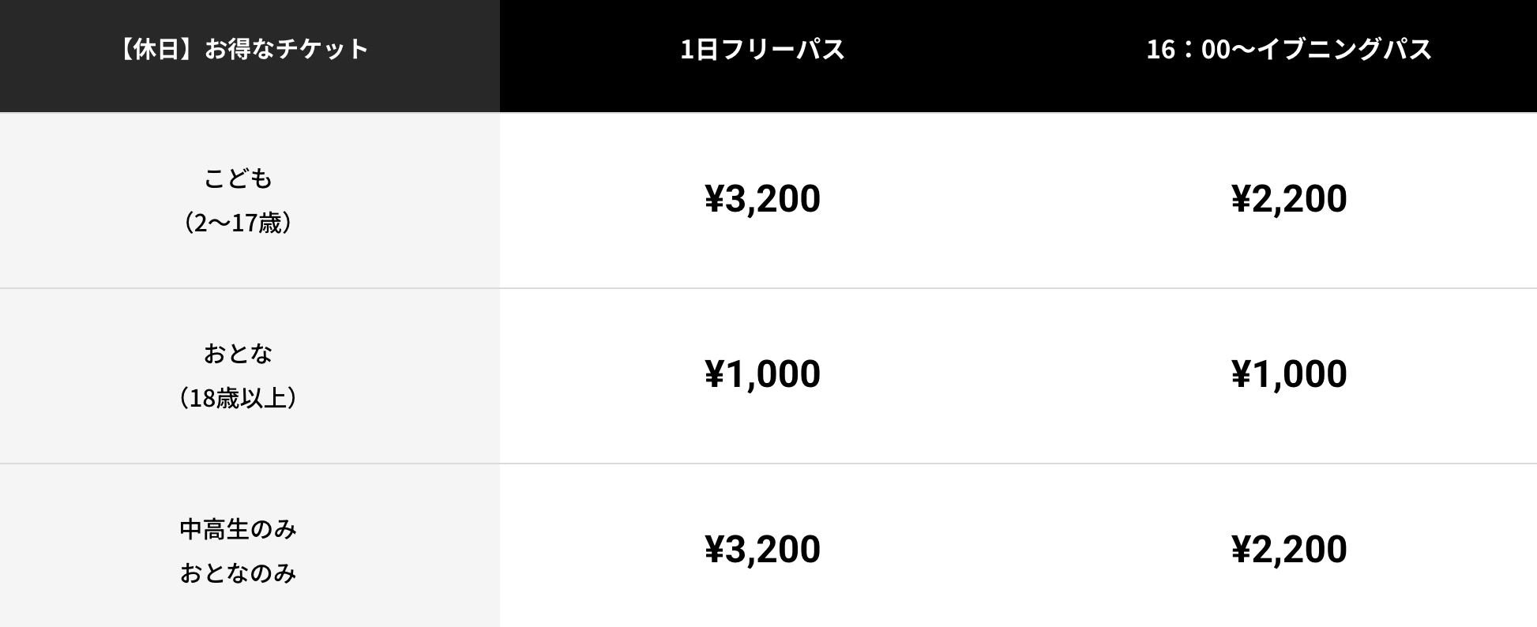Click the おとなのみ label
This screenshot has height=627, width=1537.
tap(238, 573)
